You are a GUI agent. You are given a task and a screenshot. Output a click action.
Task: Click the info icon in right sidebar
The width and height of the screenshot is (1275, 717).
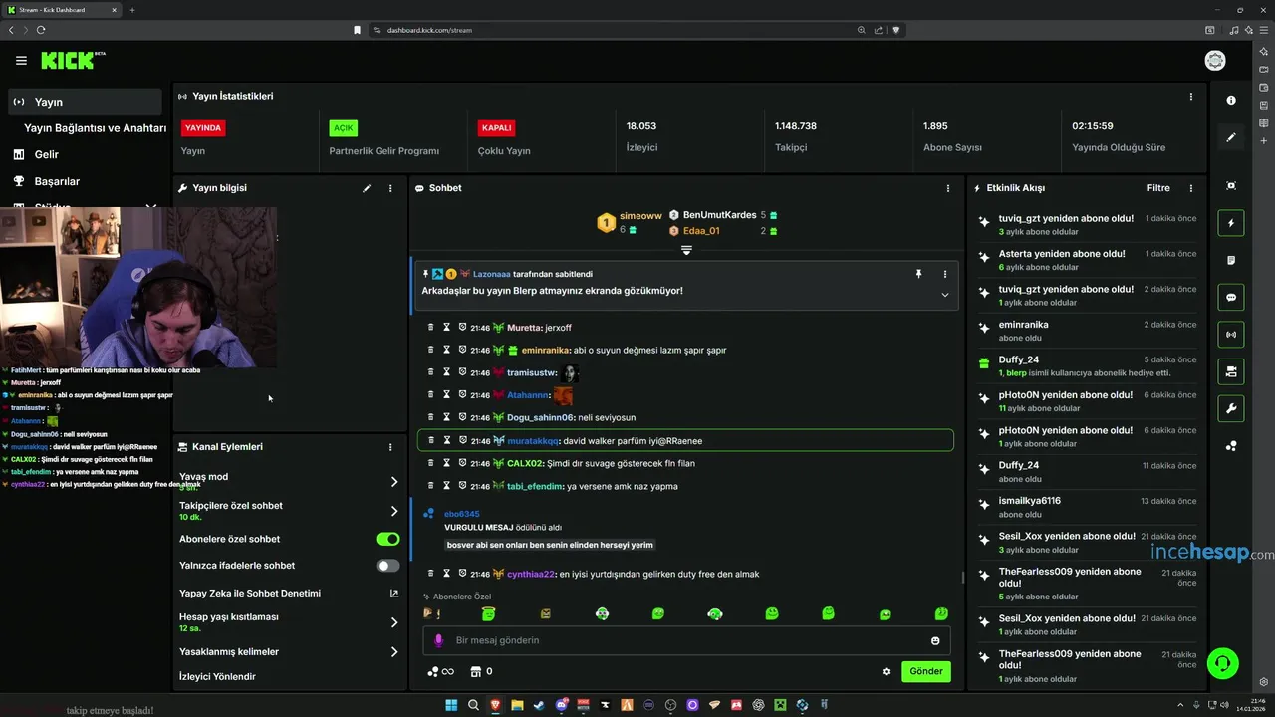tap(1231, 100)
